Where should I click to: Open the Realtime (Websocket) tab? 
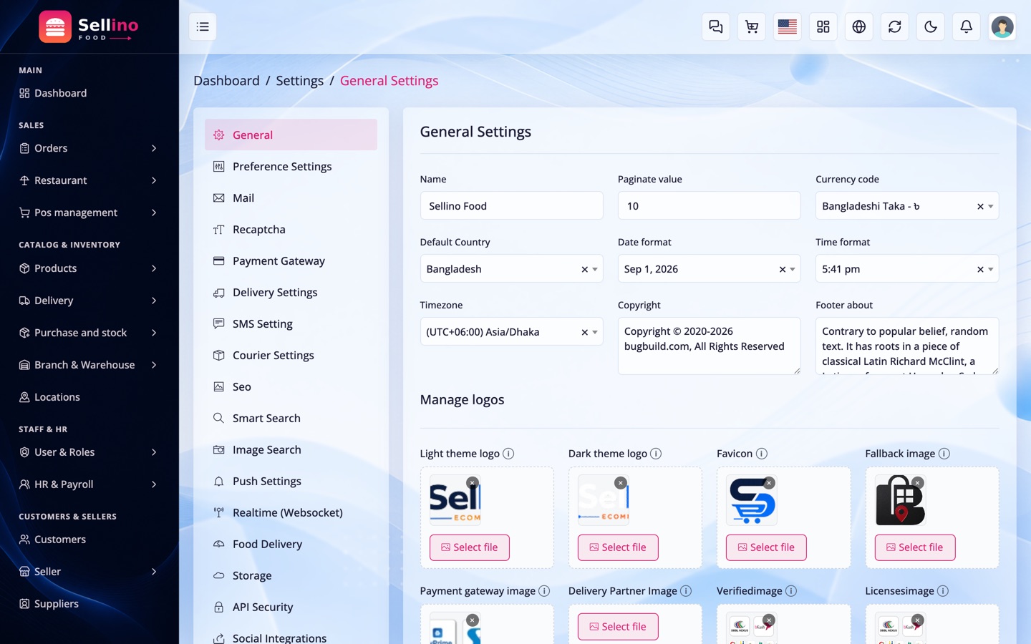click(x=291, y=512)
